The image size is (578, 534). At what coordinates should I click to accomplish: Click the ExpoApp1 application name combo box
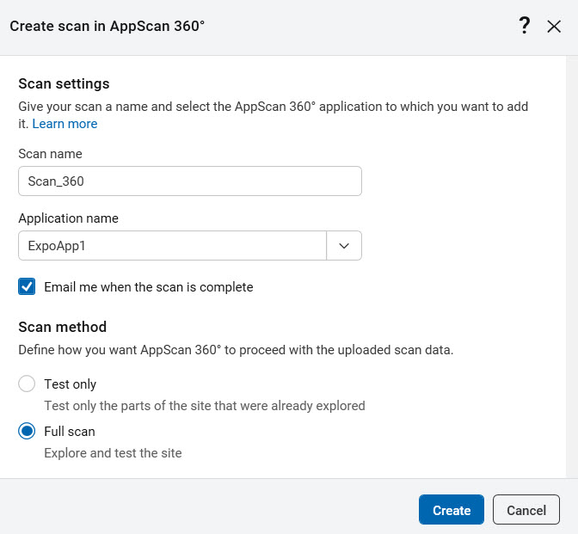172,246
